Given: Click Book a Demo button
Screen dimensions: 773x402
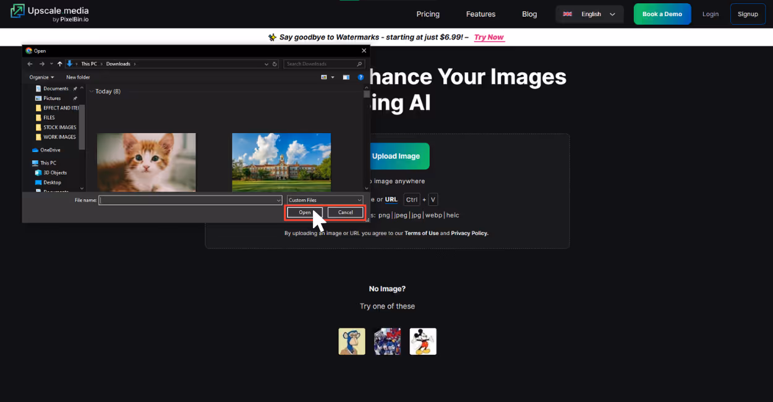Looking at the screenshot, I should coord(662,14).
